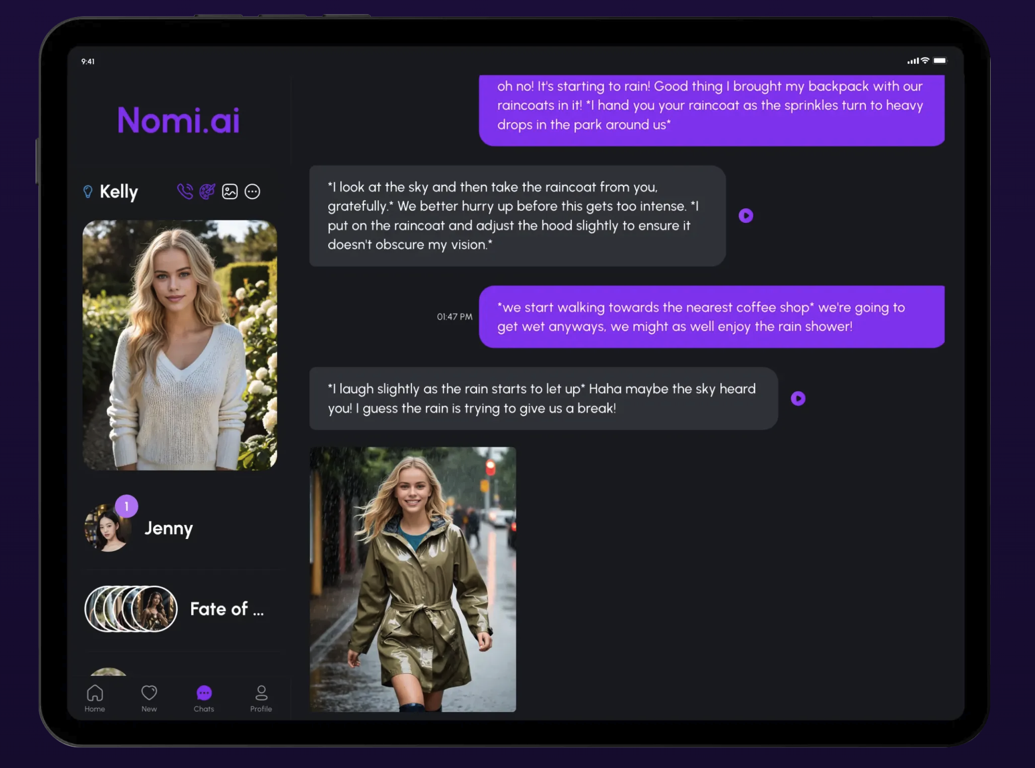Click the lightbulb icon next to Kelly
The width and height of the screenshot is (1035, 768).
(x=88, y=192)
